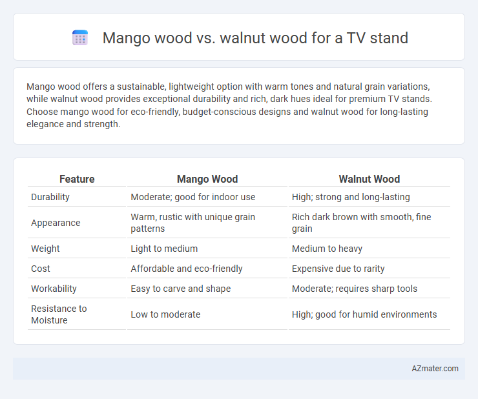Click the title 'Mango wood vs. walnut wood for a TV stand'
The width and height of the screenshot is (478, 399).
(255, 38)
